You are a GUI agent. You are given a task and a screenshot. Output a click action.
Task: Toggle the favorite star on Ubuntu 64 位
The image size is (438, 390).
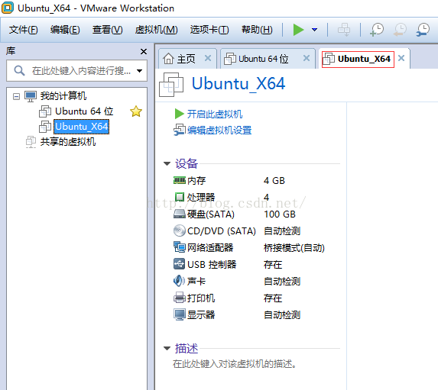tap(136, 111)
